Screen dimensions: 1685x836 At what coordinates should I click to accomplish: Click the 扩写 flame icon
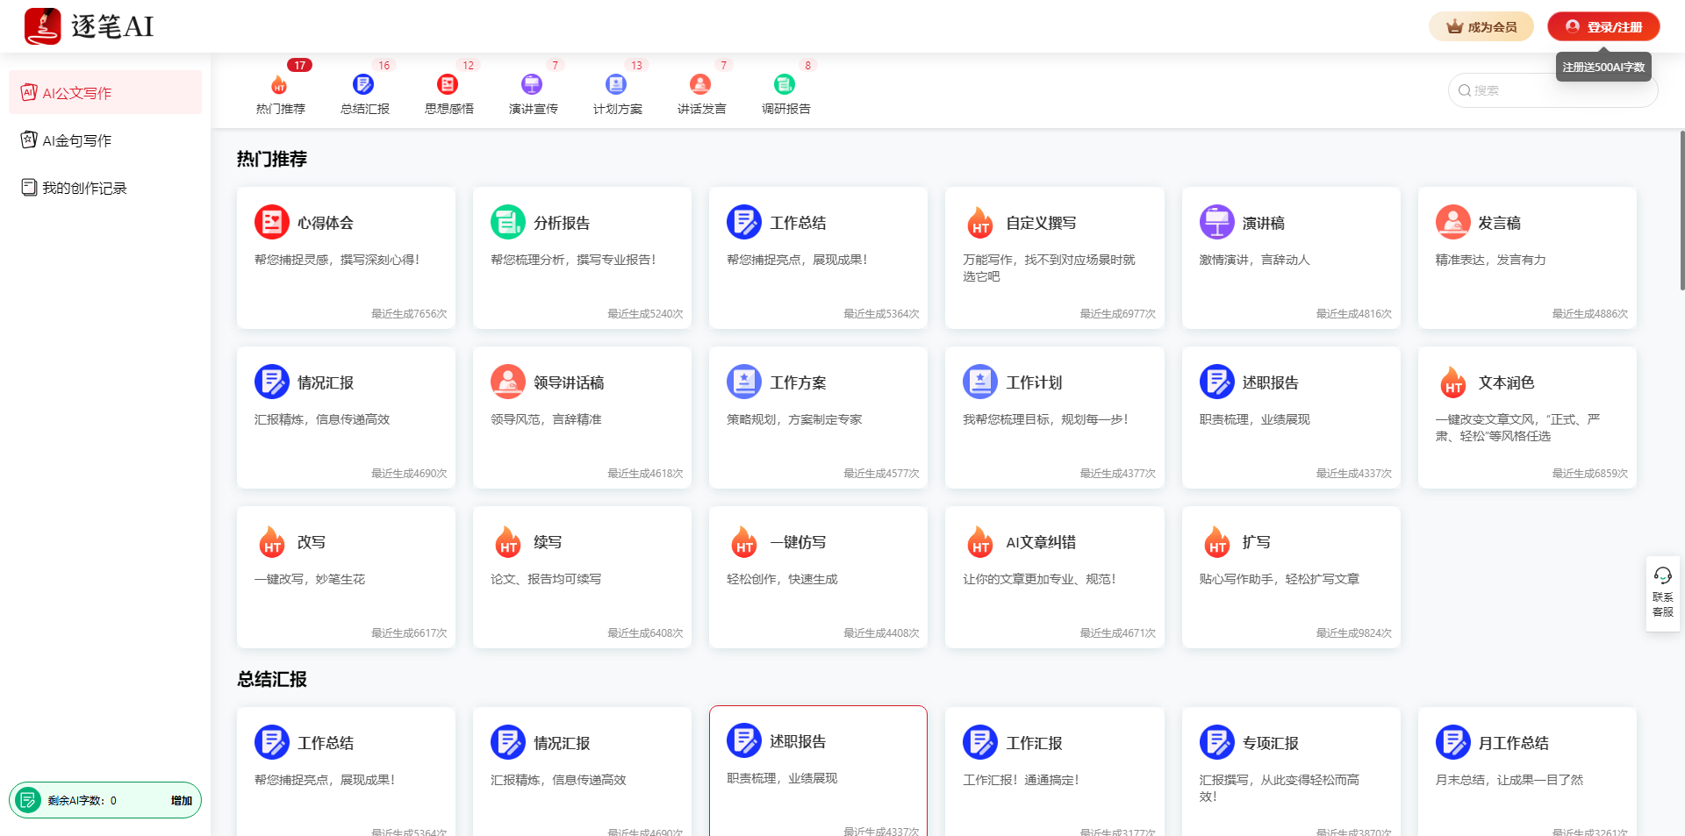1217,541
